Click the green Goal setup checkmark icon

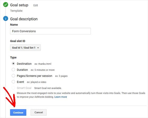[x=6, y=4]
